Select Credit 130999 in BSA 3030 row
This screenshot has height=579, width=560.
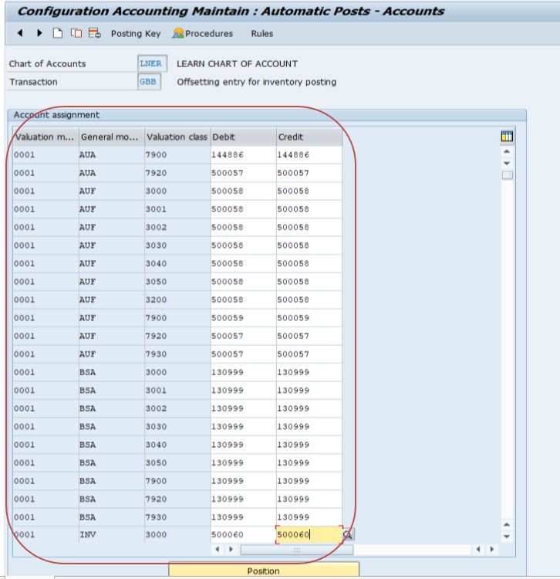pyautogui.click(x=309, y=426)
